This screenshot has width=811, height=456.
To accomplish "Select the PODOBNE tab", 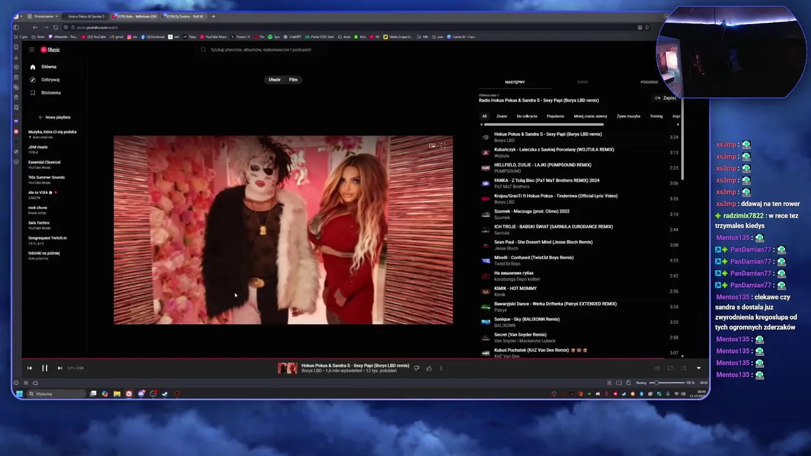I will 649,82.
